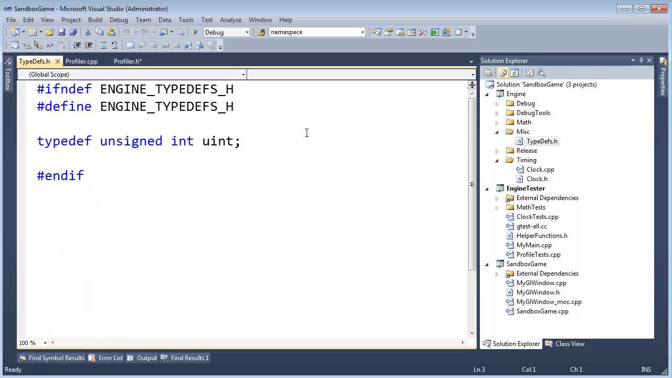Open the Extension Manager toolbar icon
Screen dimensions: 672x378
point(446,32)
